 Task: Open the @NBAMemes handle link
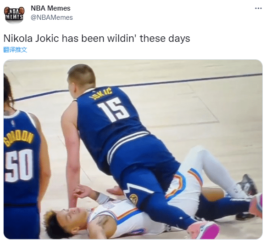tap(51, 17)
